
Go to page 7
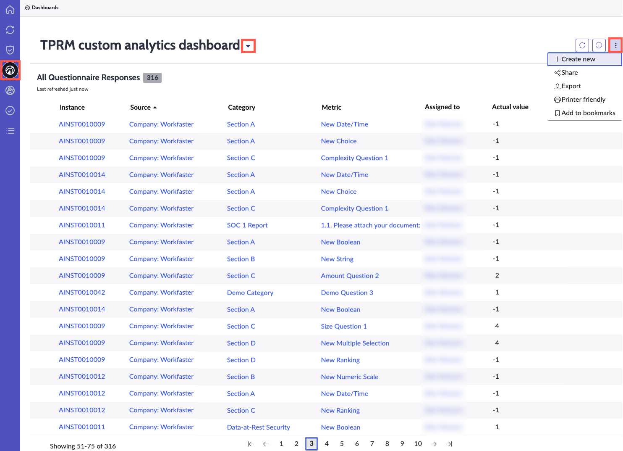pos(372,444)
